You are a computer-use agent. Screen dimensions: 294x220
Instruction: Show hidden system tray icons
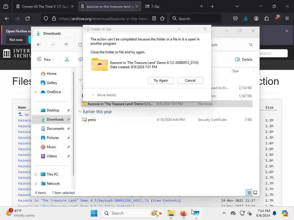[224, 213]
